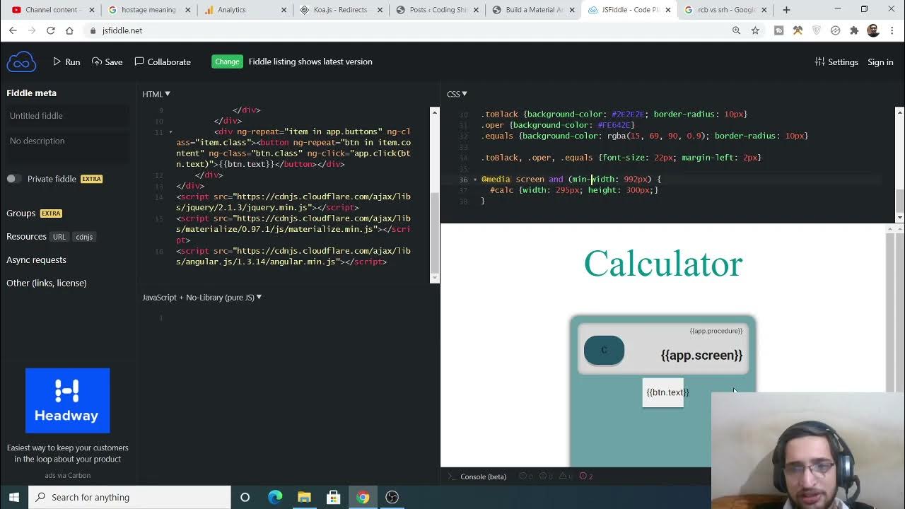Collapse the @media block fold on line 36
The height and width of the screenshot is (509, 905).
(475, 180)
